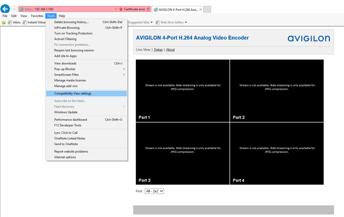
Task: Open the Favorites menu
Action: (x=37, y=16)
